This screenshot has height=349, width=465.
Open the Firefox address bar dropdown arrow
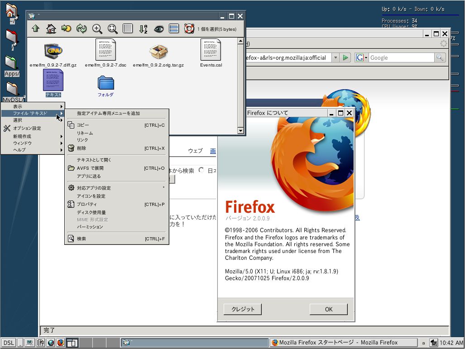click(x=336, y=57)
